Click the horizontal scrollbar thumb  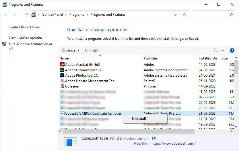tap(129, 131)
